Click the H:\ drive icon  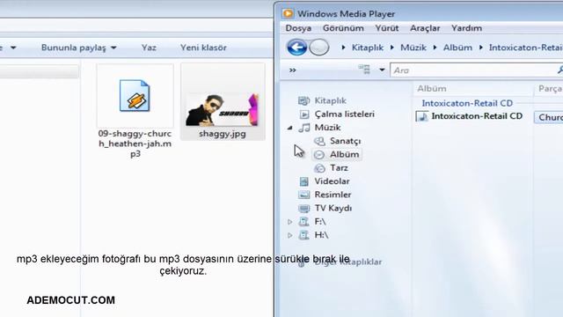(303, 235)
